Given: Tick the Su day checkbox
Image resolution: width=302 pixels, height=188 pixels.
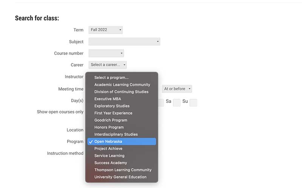Looking at the screenshot, I should [x=193, y=103].
